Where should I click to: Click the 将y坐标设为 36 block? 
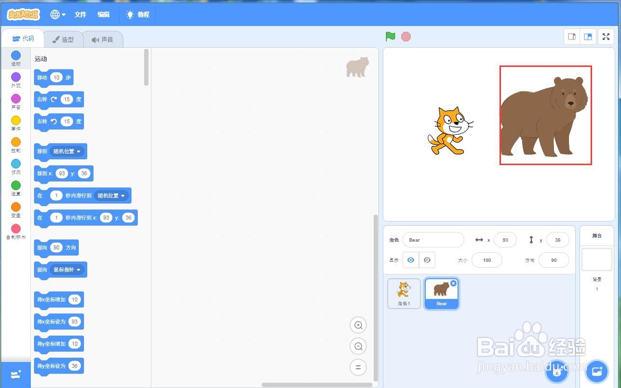tap(59, 366)
